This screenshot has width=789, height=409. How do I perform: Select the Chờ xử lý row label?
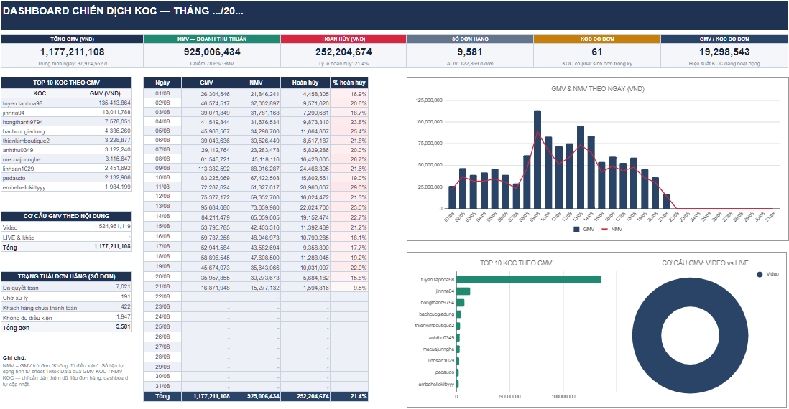[15, 298]
